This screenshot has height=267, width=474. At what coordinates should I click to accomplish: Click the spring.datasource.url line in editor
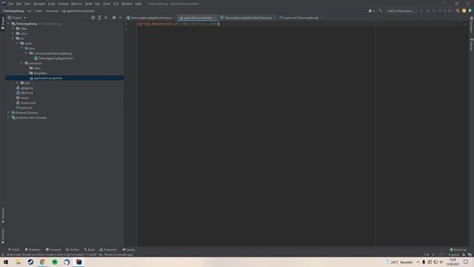pos(178,24)
